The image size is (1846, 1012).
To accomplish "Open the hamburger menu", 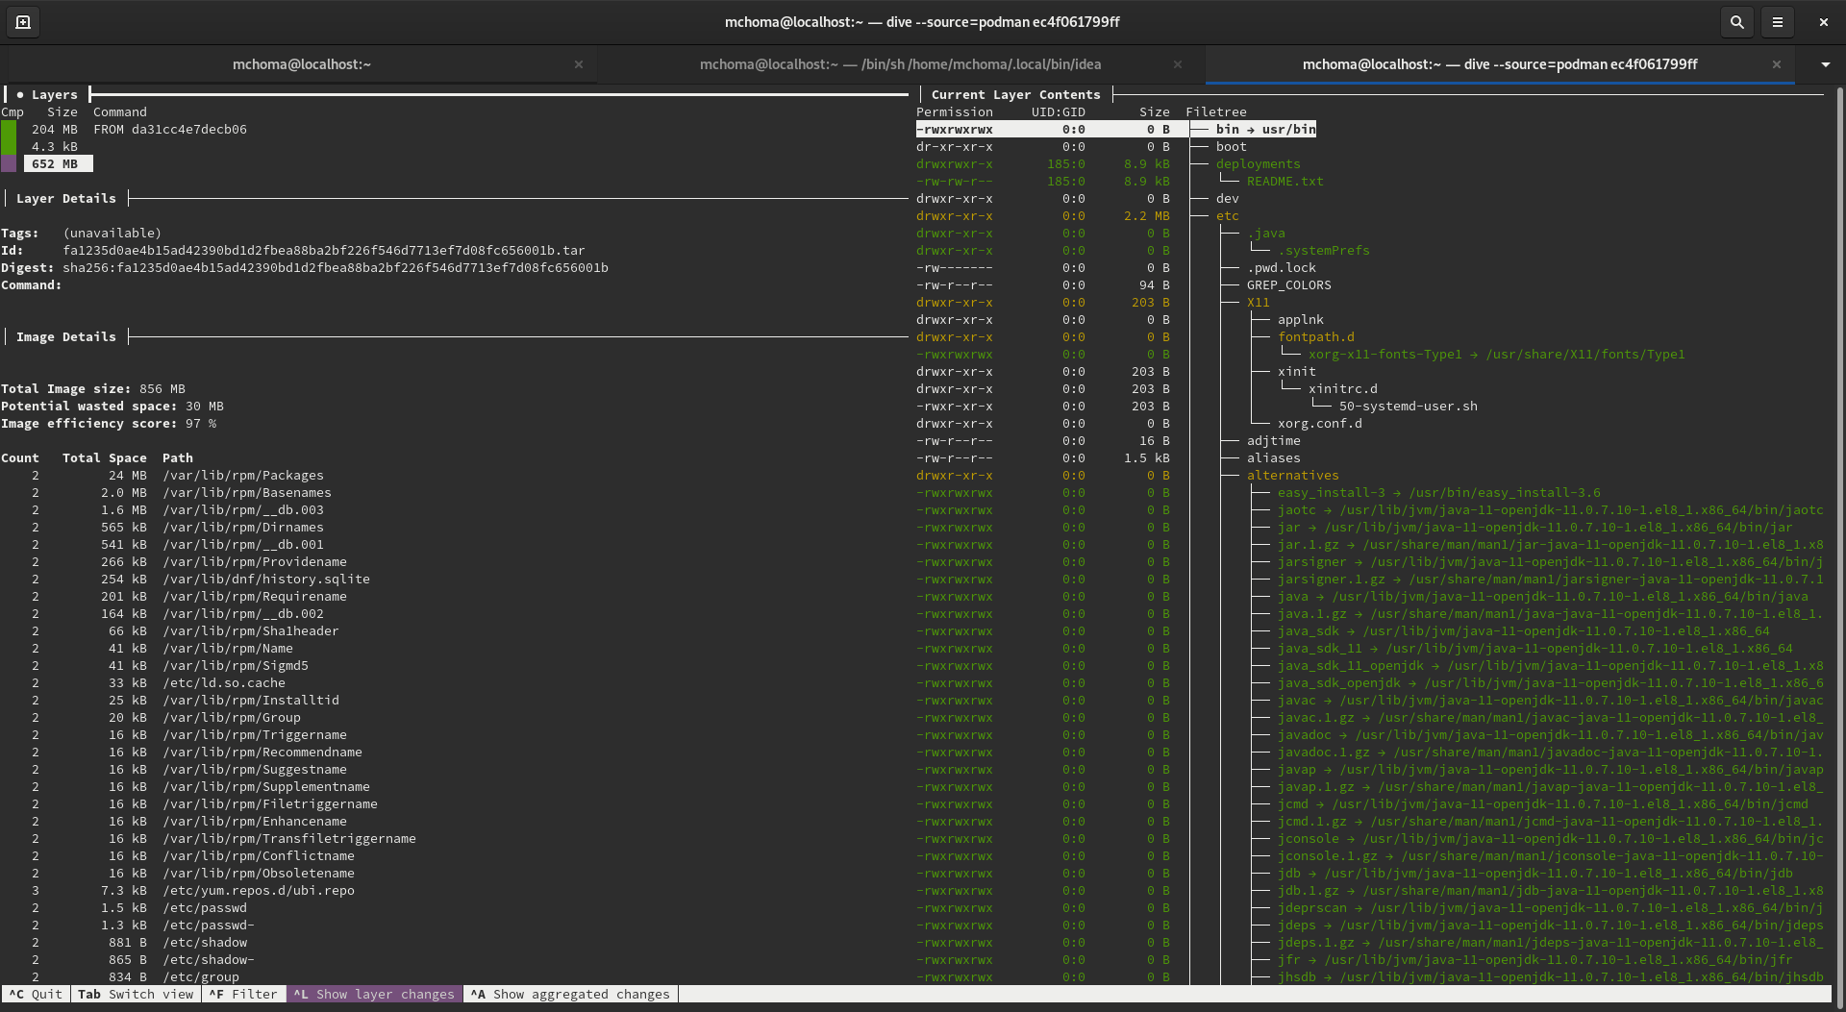I will [x=1778, y=22].
